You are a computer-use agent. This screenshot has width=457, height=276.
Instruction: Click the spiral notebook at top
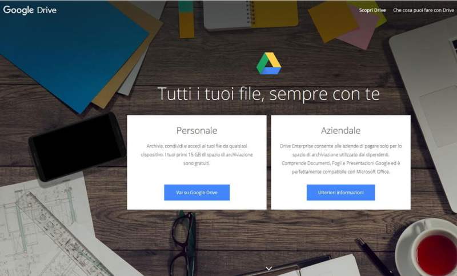pyautogui.click(x=251, y=14)
